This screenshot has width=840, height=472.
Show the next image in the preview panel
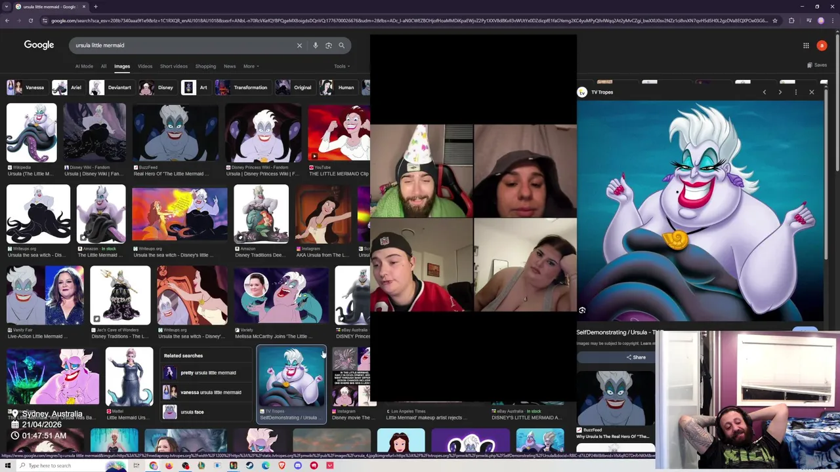coord(780,92)
